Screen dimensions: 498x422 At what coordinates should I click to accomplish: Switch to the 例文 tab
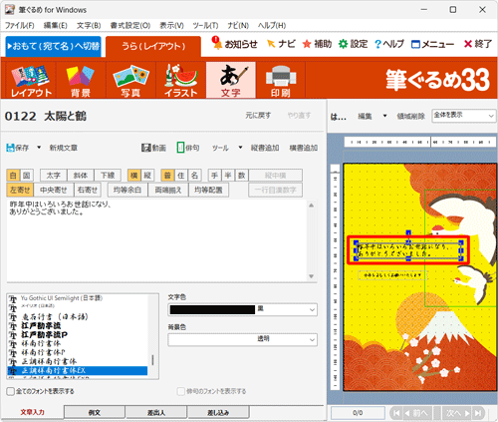[x=95, y=412]
